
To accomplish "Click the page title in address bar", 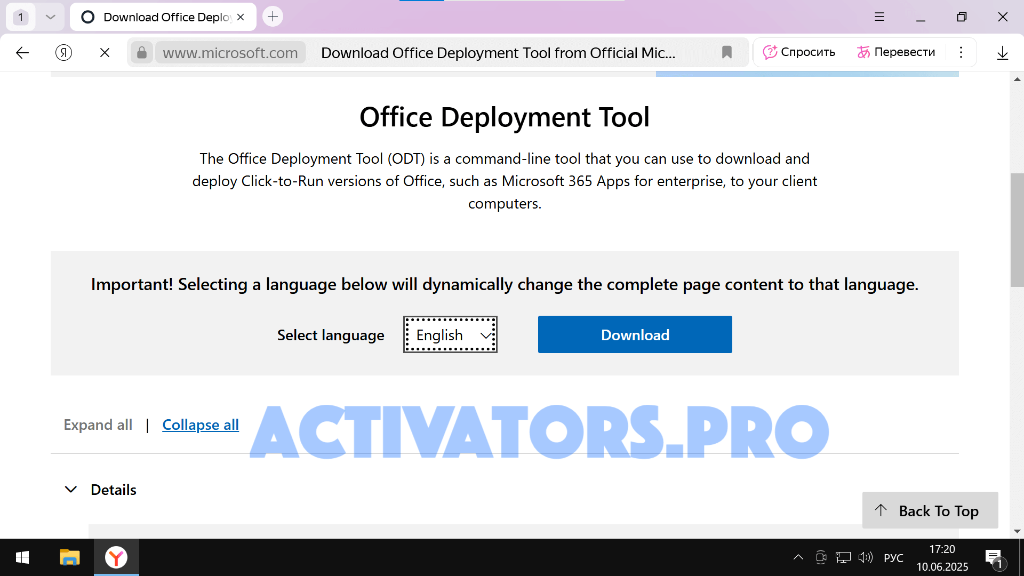I will [498, 53].
